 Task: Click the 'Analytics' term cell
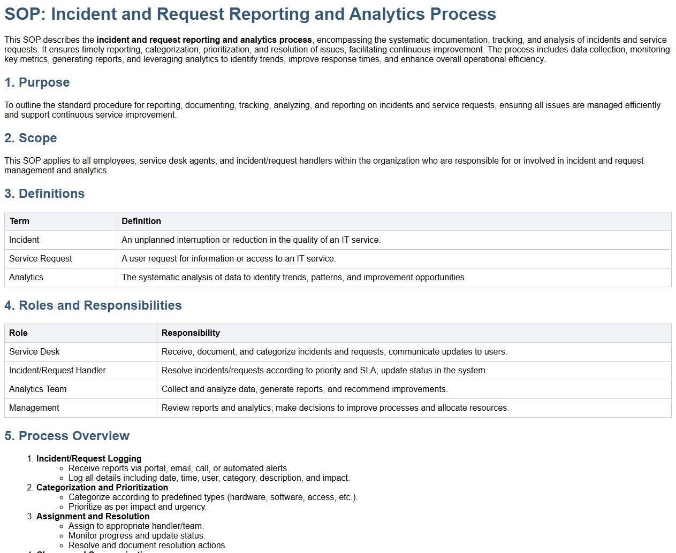pos(26,278)
